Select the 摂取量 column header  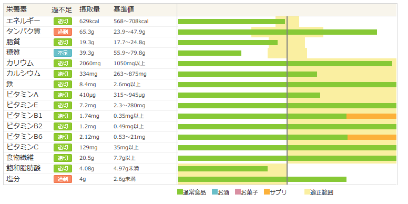click(x=89, y=9)
